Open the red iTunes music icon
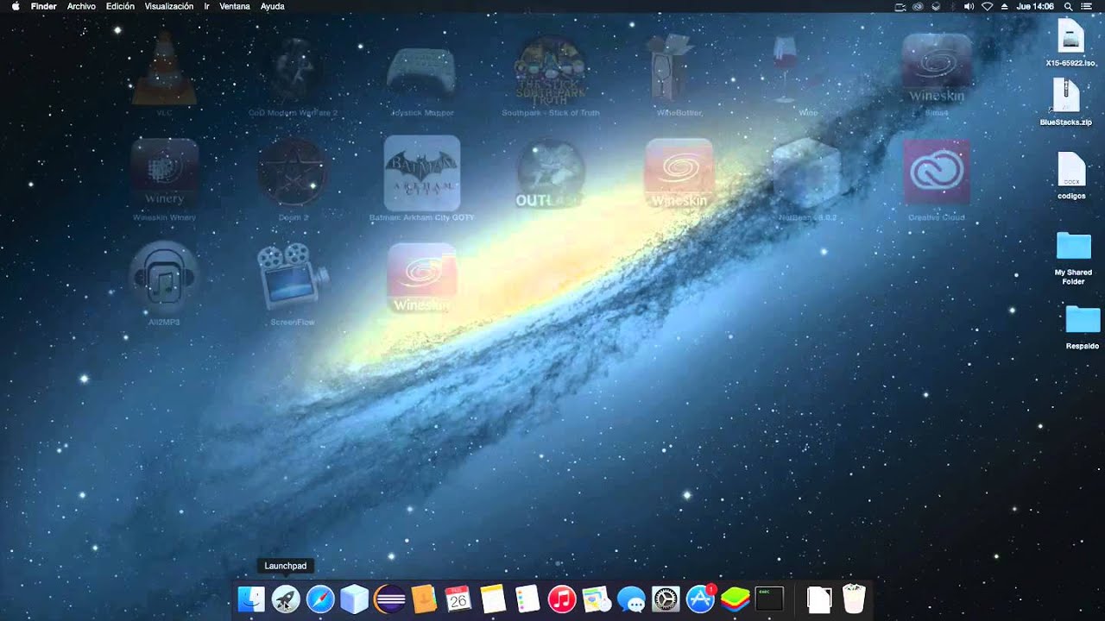Image resolution: width=1105 pixels, height=621 pixels. [562, 599]
